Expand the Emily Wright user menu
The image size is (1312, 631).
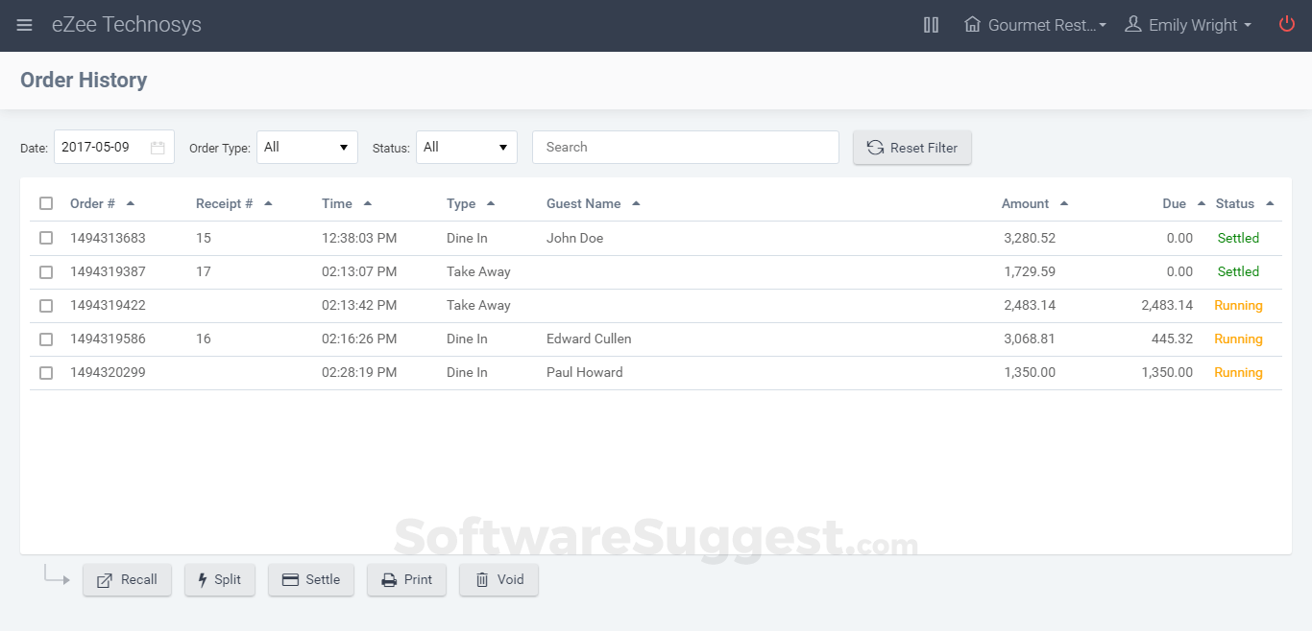1188,25
